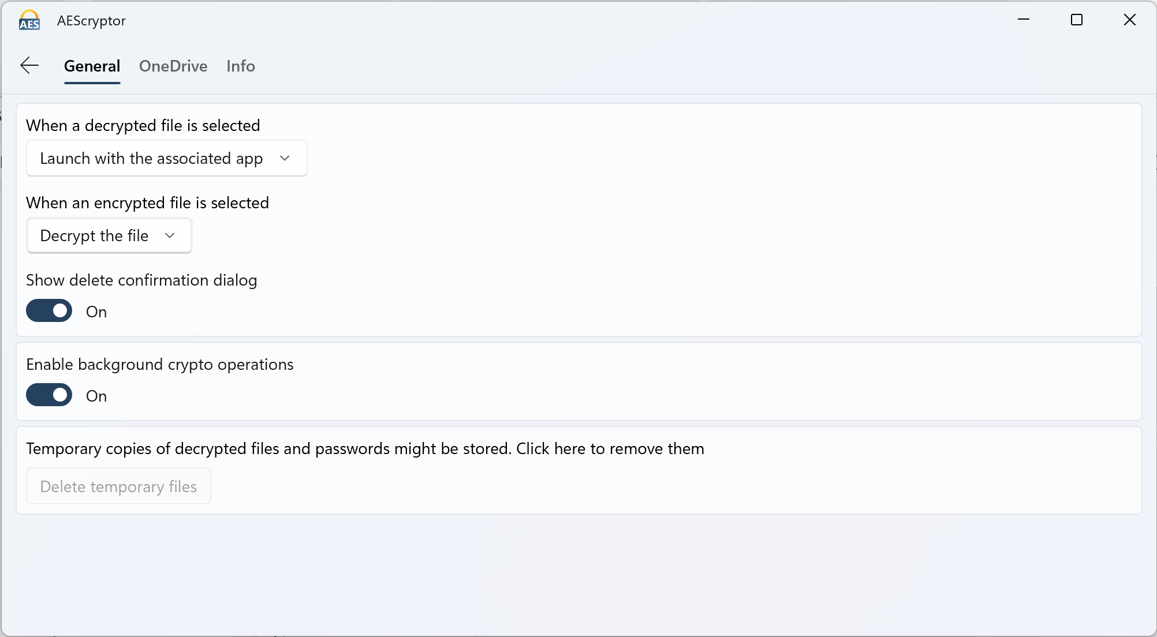The image size is (1157, 637).
Task: Maximize the AEScryptor window
Action: [x=1077, y=20]
